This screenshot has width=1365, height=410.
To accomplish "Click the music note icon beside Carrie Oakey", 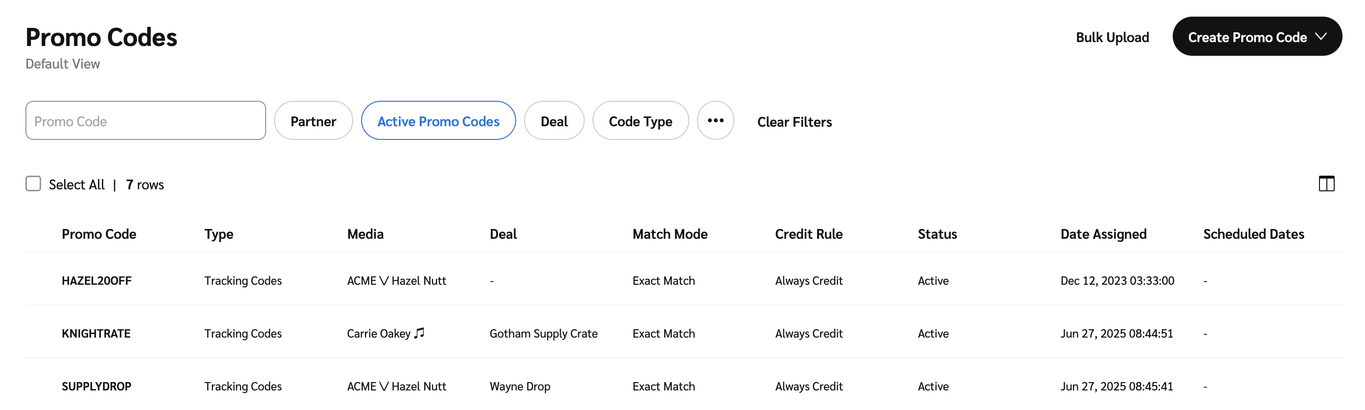I will [419, 333].
